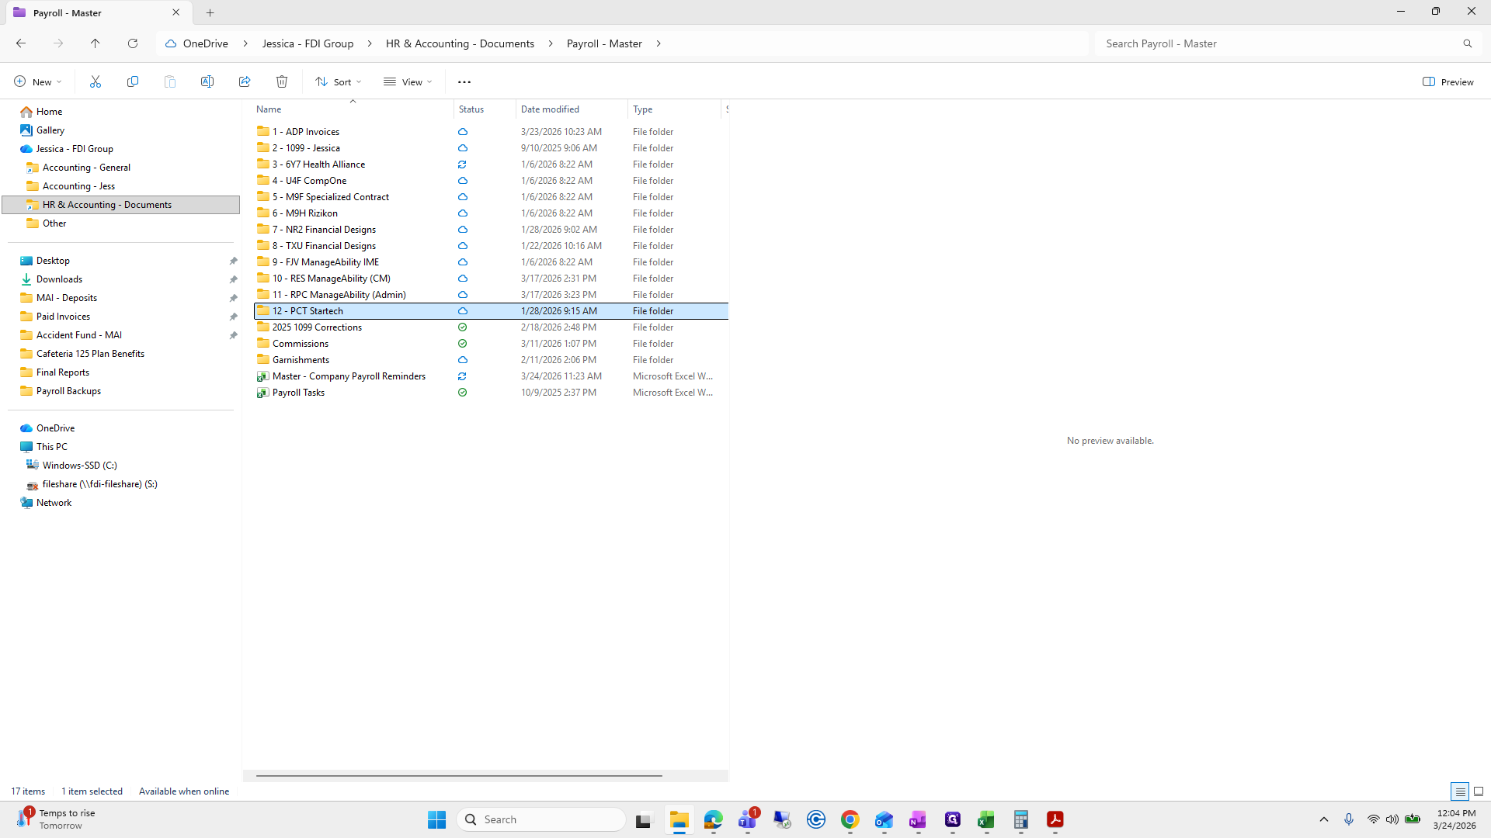Cut the selected folder using the scissors icon

[96, 81]
